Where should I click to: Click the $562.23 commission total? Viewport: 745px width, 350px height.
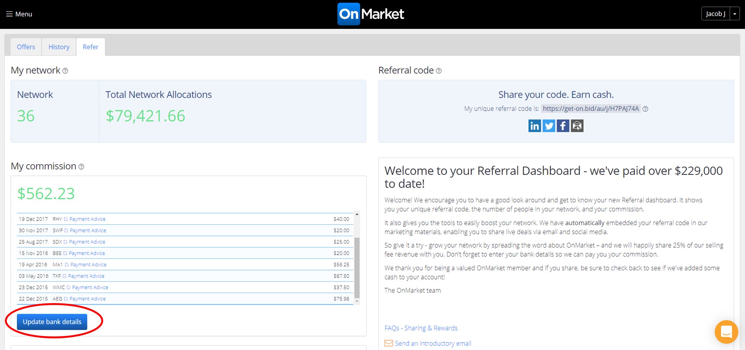pos(46,194)
